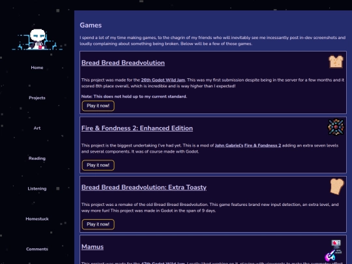Click the note "This does not hold up to my current standard"
352x264 pixels.
[134, 96]
